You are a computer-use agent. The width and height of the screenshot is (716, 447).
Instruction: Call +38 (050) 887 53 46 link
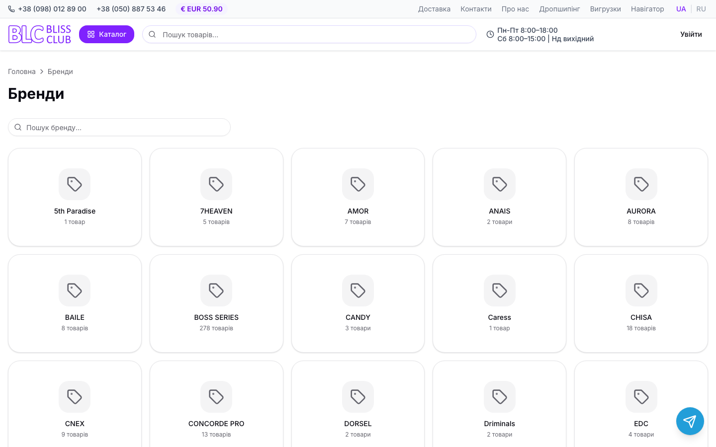point(131,9)
